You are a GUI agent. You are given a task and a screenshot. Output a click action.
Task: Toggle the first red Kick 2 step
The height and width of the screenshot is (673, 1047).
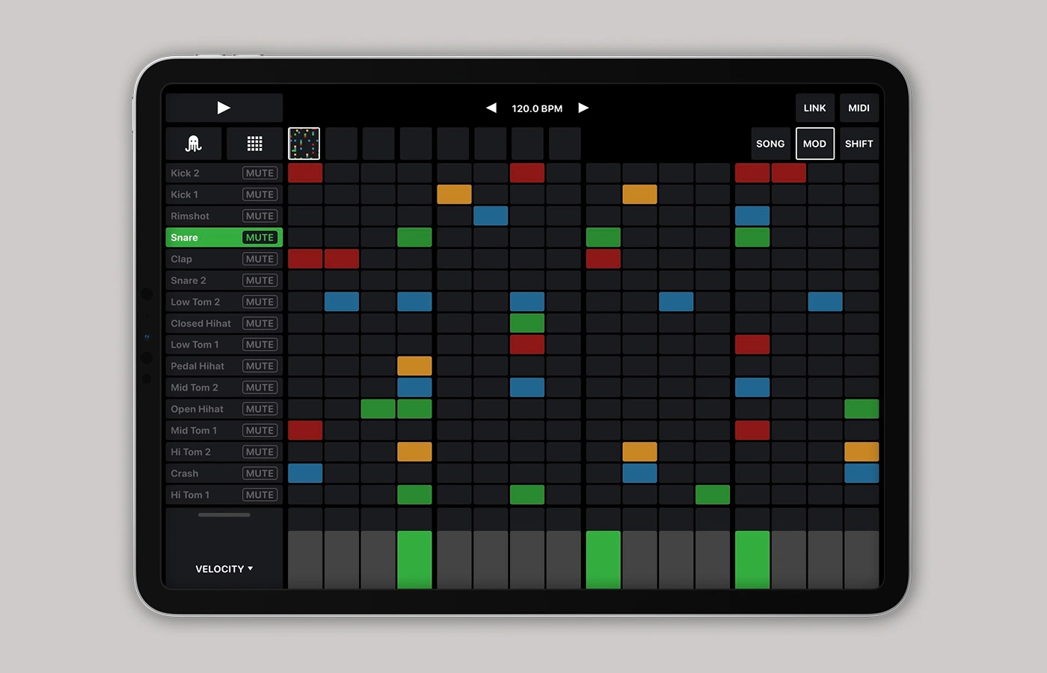305,173
